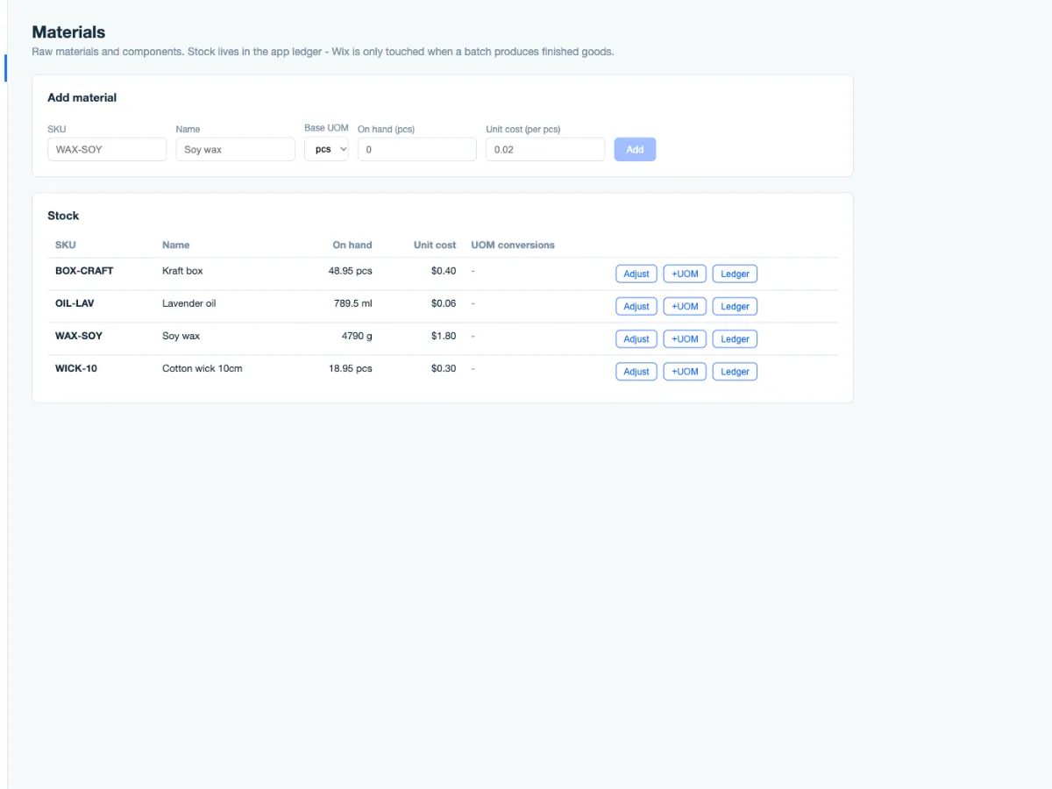Screen dimensions: 1052x789
Task: Select the BOX-CRAFT SKU cell
Action: 84,271
